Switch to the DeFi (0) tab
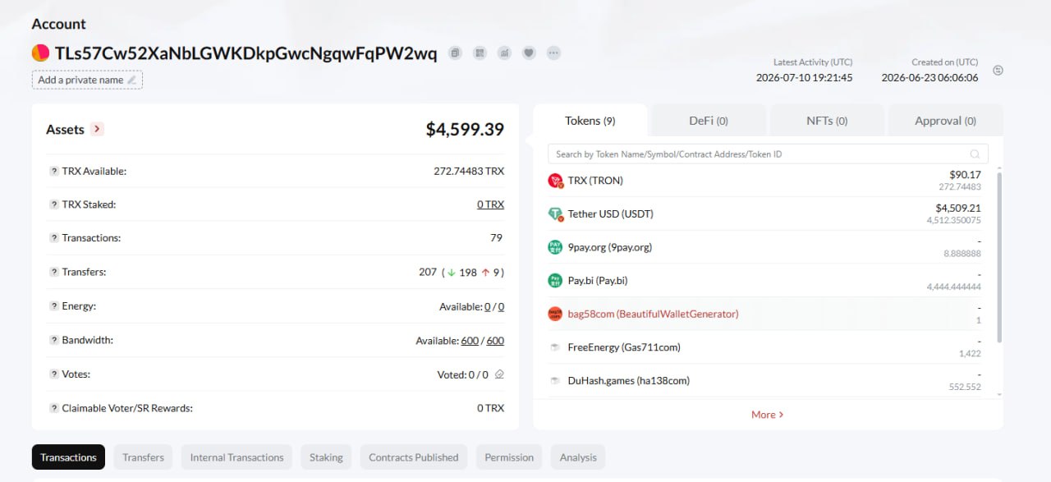The width and height of the screenshot is (1051, 482). point(708,121)
